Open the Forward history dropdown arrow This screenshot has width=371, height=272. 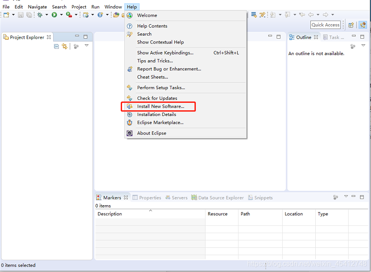333,15
